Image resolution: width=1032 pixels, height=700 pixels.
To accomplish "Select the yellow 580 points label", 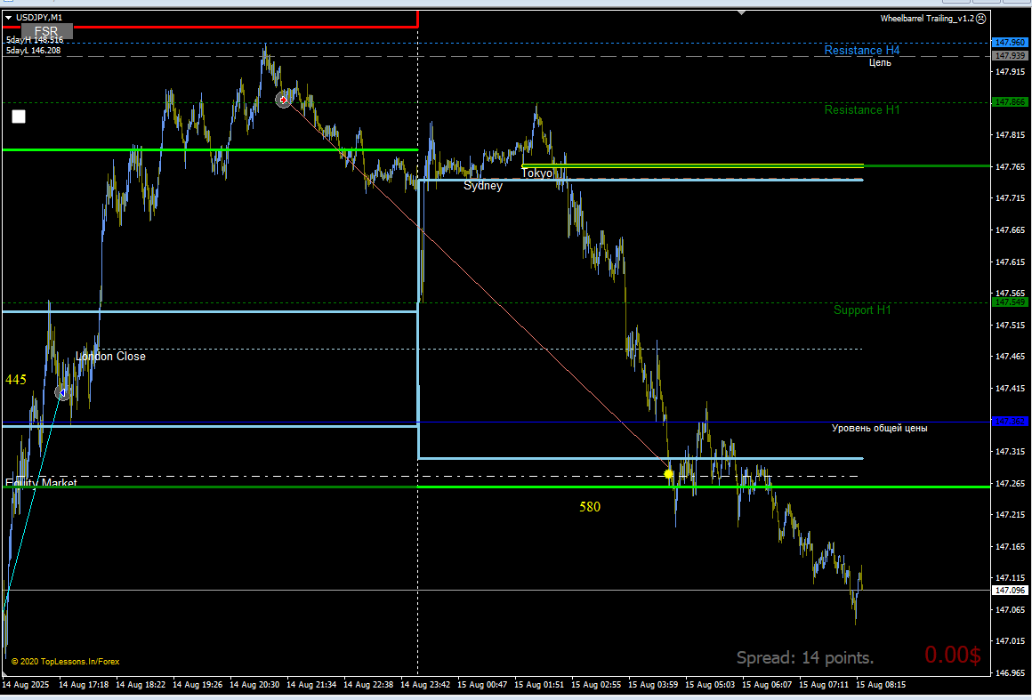I will [x=590, y=507].
